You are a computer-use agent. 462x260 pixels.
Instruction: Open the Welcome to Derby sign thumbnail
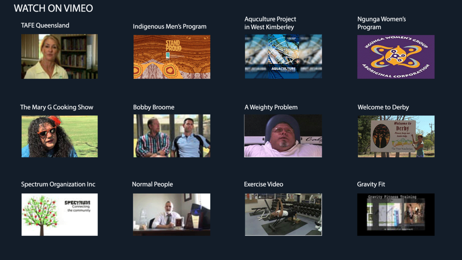396,136
